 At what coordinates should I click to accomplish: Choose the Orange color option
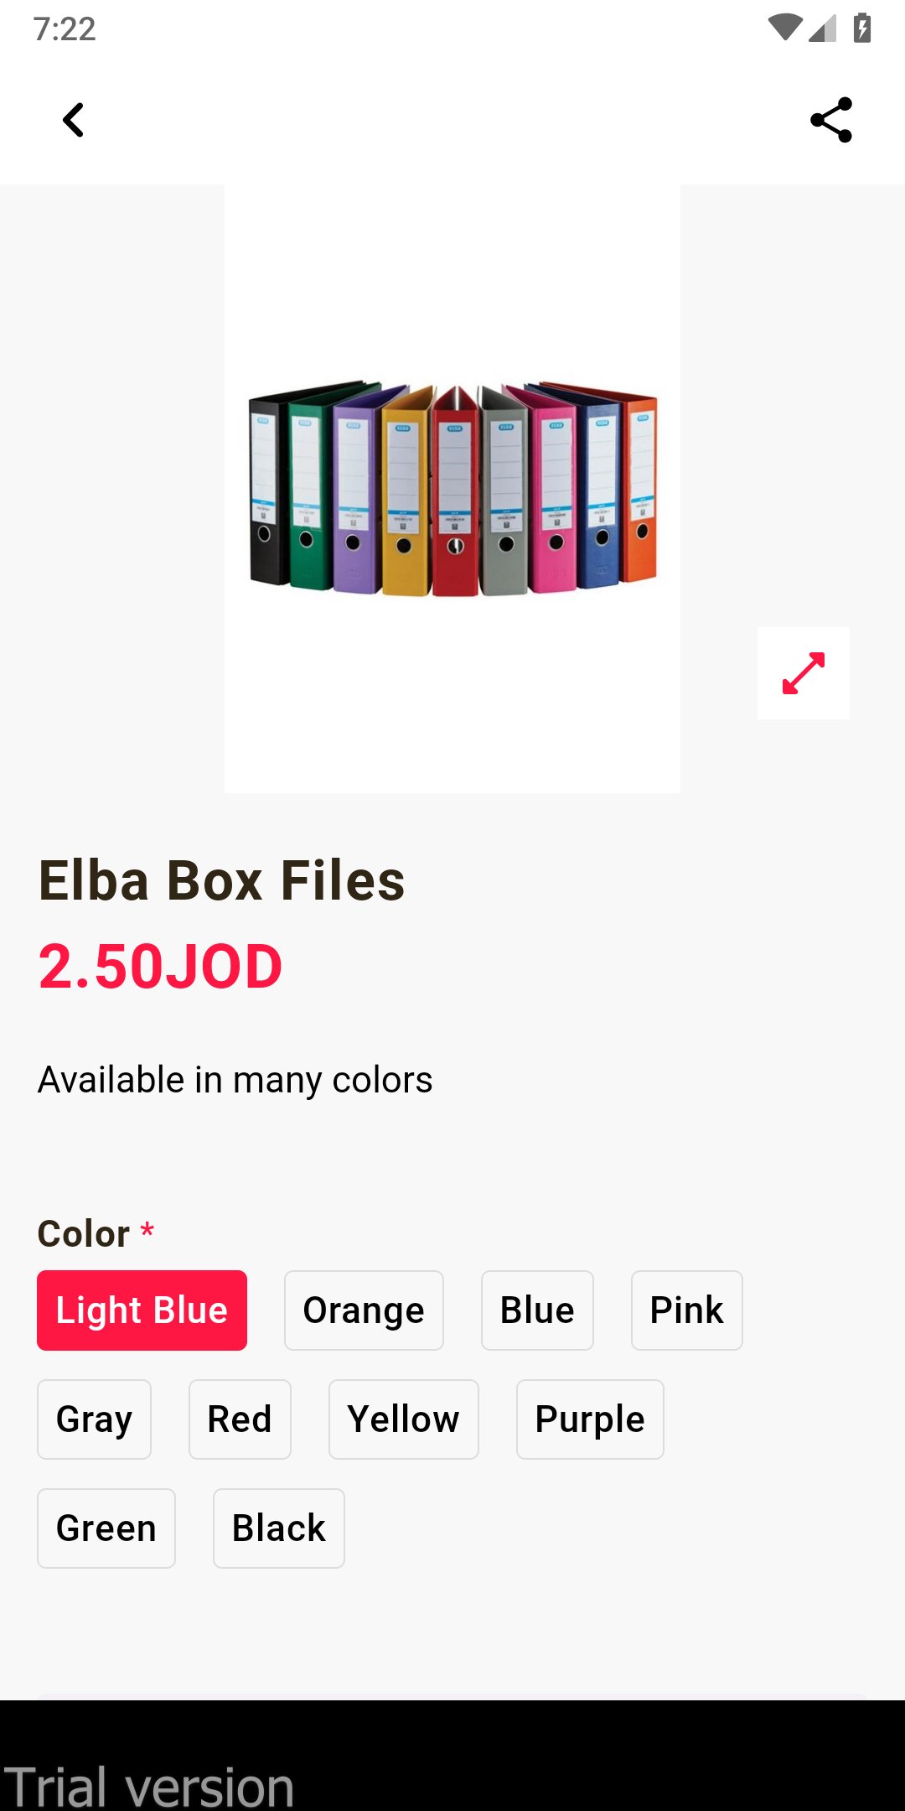364,1310
